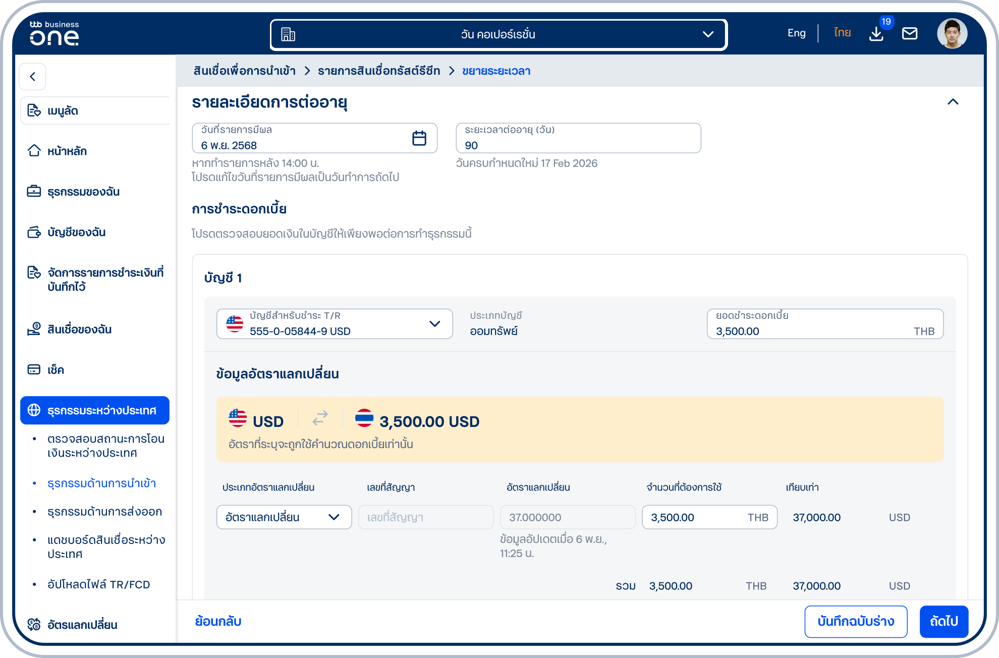The height and width of the screenshot is (658, 999).
Task: Switch language to ไทย
Action: (x=842, y=33)
